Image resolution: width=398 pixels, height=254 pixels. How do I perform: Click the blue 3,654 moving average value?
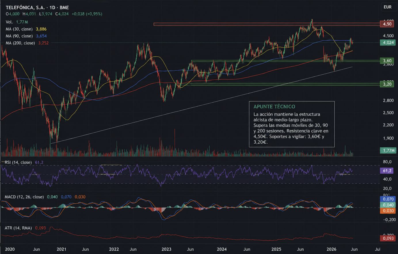41,36
